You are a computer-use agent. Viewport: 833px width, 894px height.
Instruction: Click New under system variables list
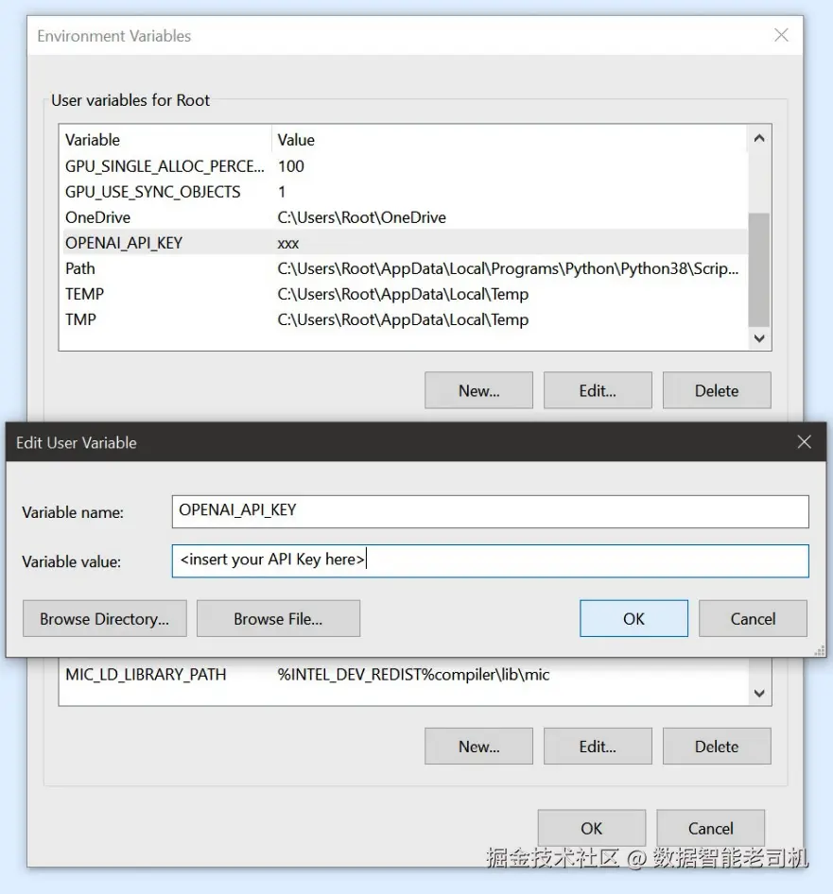(x=478, y=747)
